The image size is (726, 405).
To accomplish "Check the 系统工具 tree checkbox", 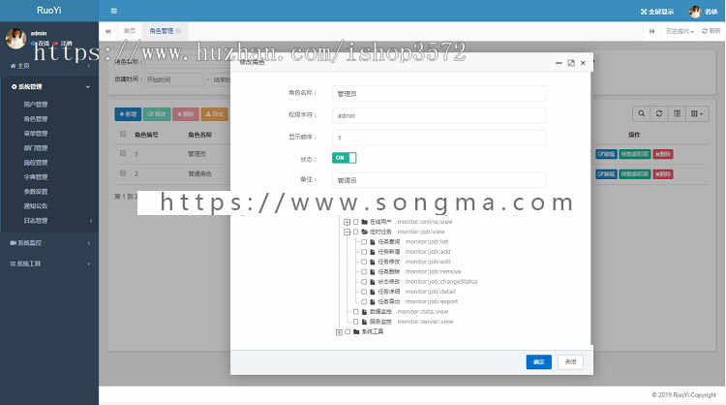I will click(x=348, y=331).
